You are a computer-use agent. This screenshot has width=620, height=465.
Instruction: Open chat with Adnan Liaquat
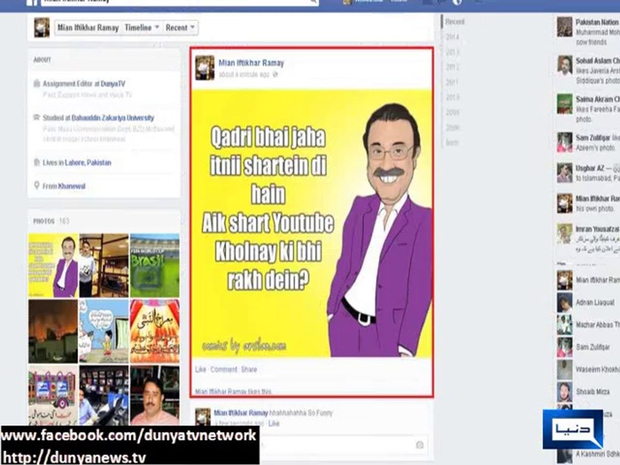coord(588,302)
